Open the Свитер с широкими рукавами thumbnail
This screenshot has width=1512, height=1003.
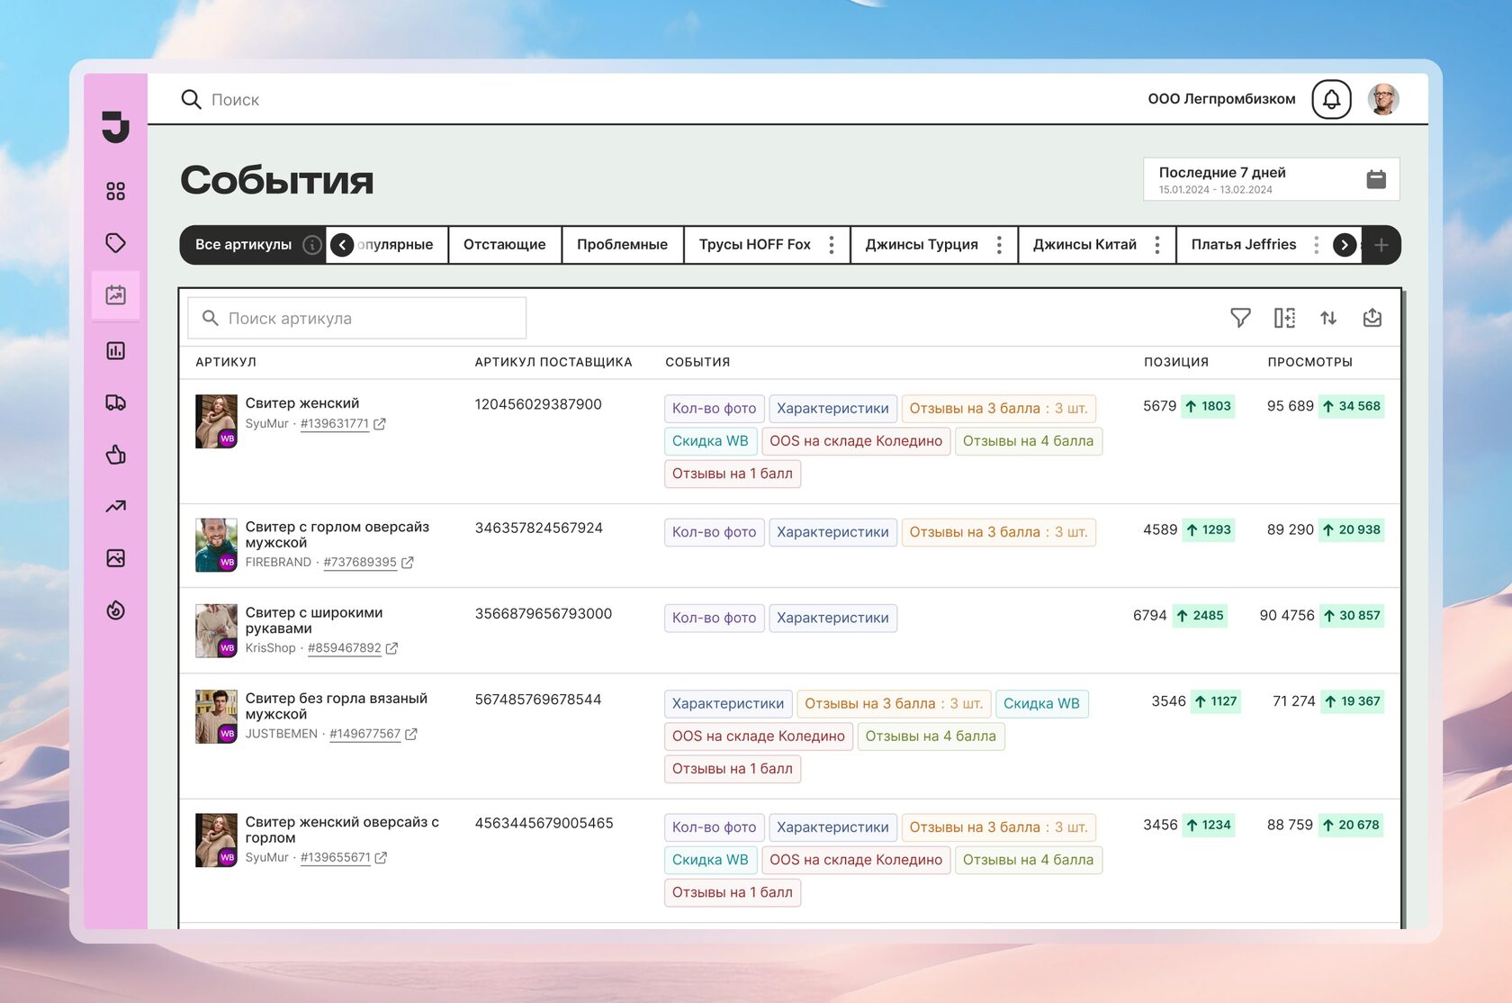[x=217, y=630]
